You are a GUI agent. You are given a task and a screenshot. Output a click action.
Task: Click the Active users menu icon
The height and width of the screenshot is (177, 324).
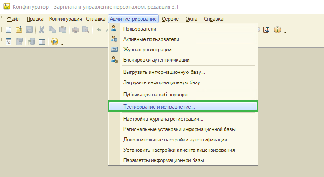point(114,39)
